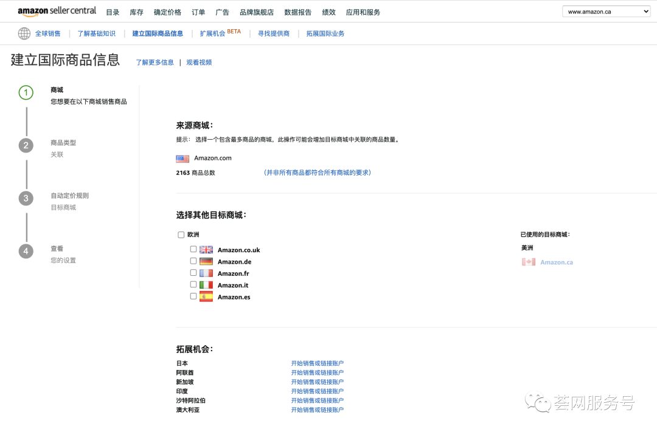Click the German flag beside Amazon.de
Screen dimensions: 657x432
(206, 261)
